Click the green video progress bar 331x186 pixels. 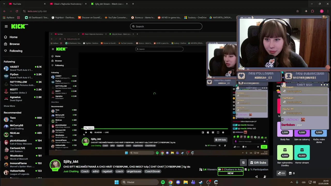[155, 128]
